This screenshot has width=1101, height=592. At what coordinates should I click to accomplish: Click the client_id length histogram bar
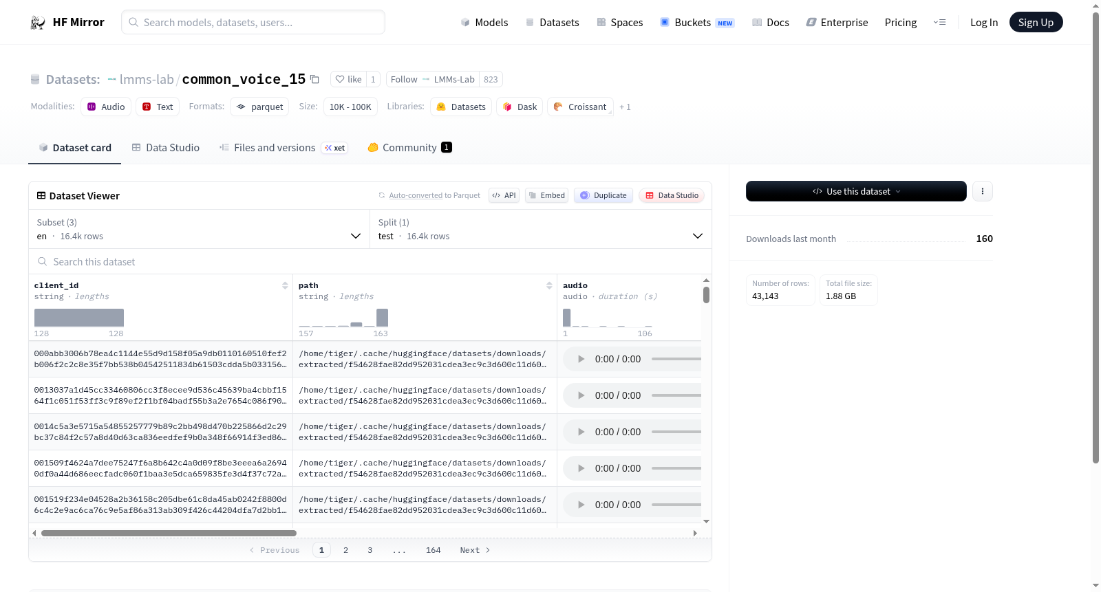pos(79,318)
